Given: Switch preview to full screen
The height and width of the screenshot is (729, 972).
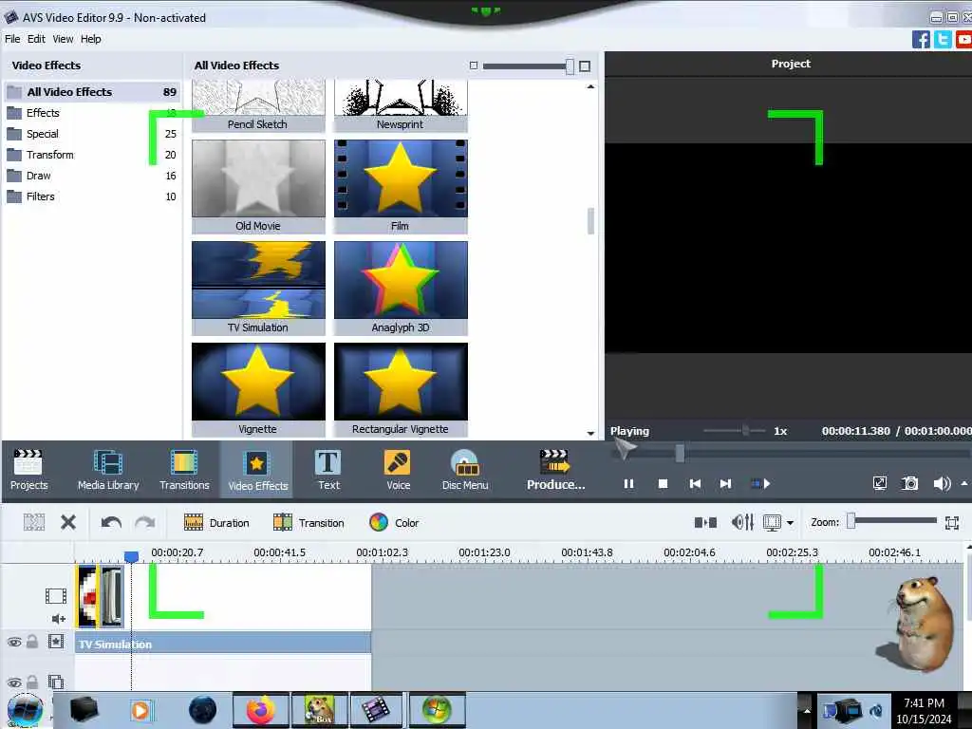Looking at the screenshot, I should [880, 483].
